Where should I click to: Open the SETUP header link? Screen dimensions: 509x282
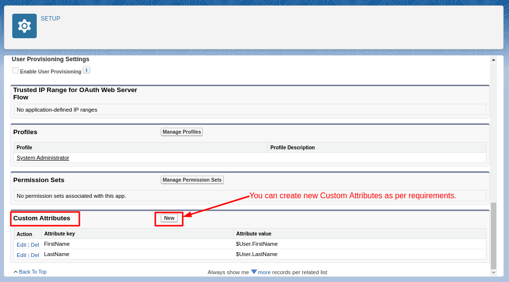tap(50, 18)
